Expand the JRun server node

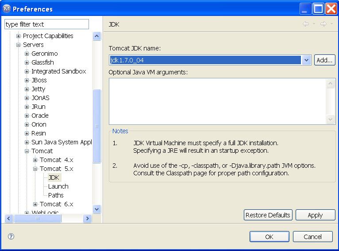[x=27, y=107]
